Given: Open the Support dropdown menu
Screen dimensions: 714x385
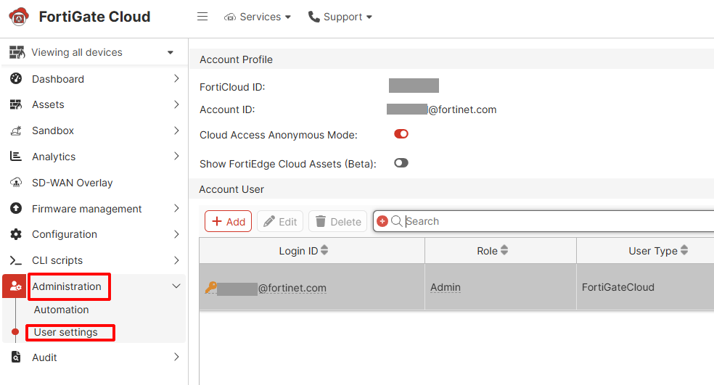Looking at the screenshot, I should 340,17.
